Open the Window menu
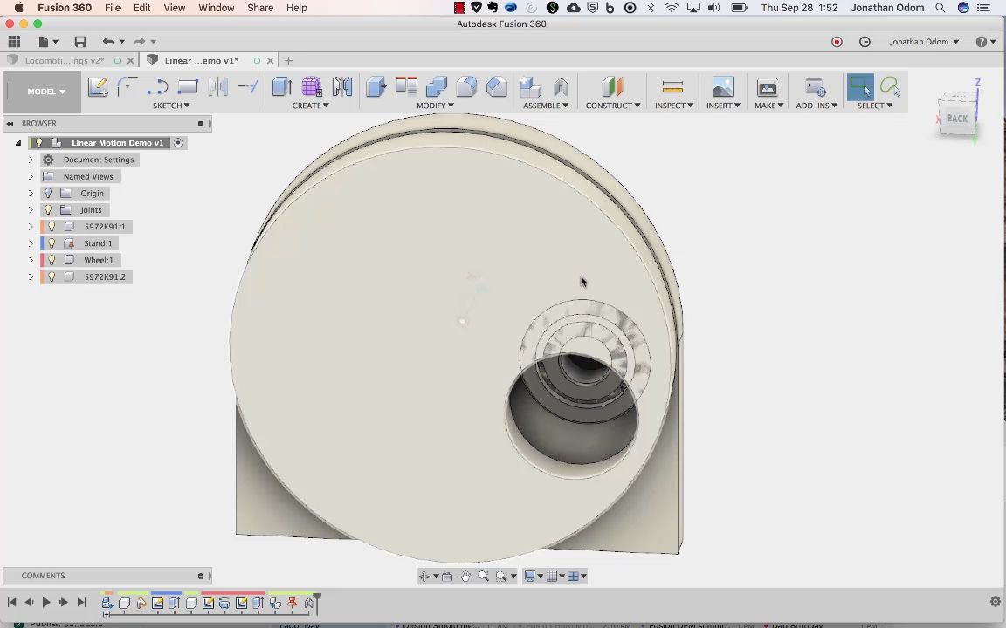This screenshot has height=628, width=1006. coord(217,8)
